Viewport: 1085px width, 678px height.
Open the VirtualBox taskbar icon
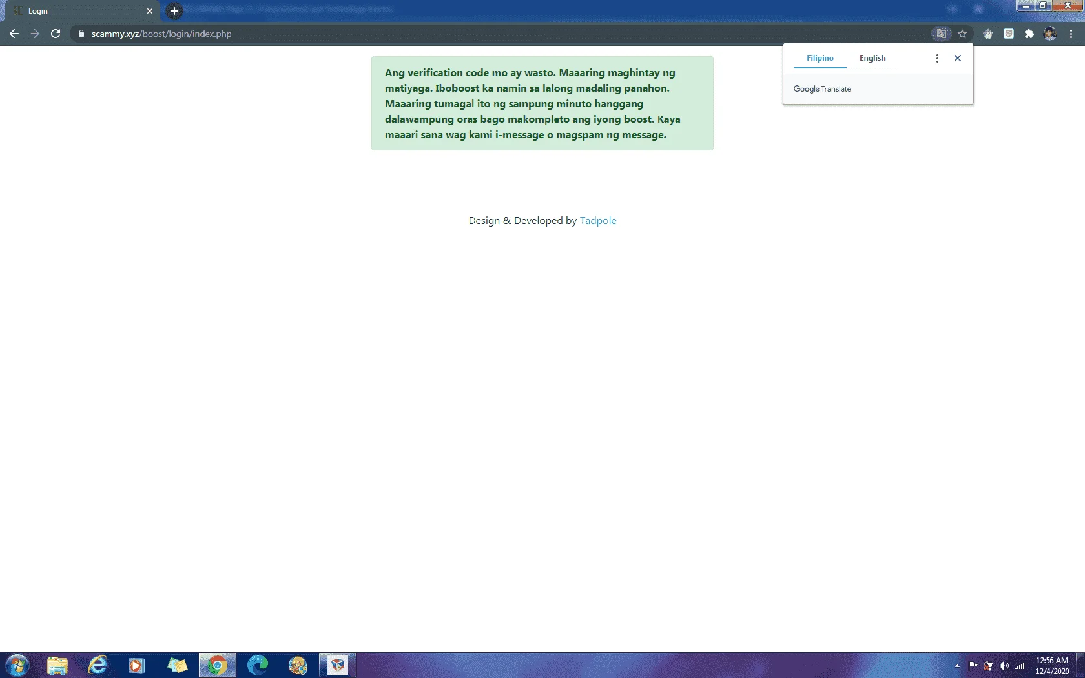pyautogui.click(x=338, y=665)
